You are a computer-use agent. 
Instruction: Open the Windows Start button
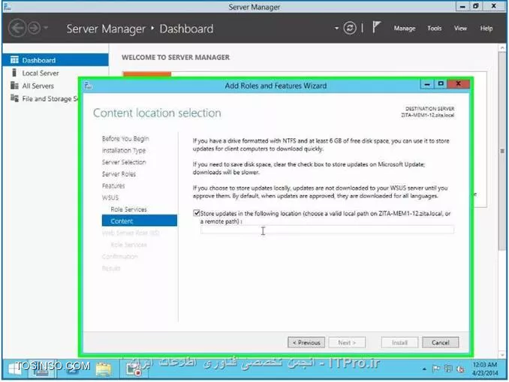15,369
